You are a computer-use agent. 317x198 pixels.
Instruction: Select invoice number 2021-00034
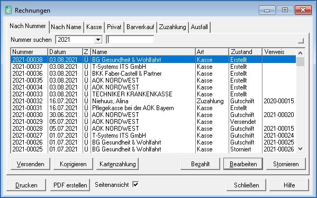tap(28, 87)
